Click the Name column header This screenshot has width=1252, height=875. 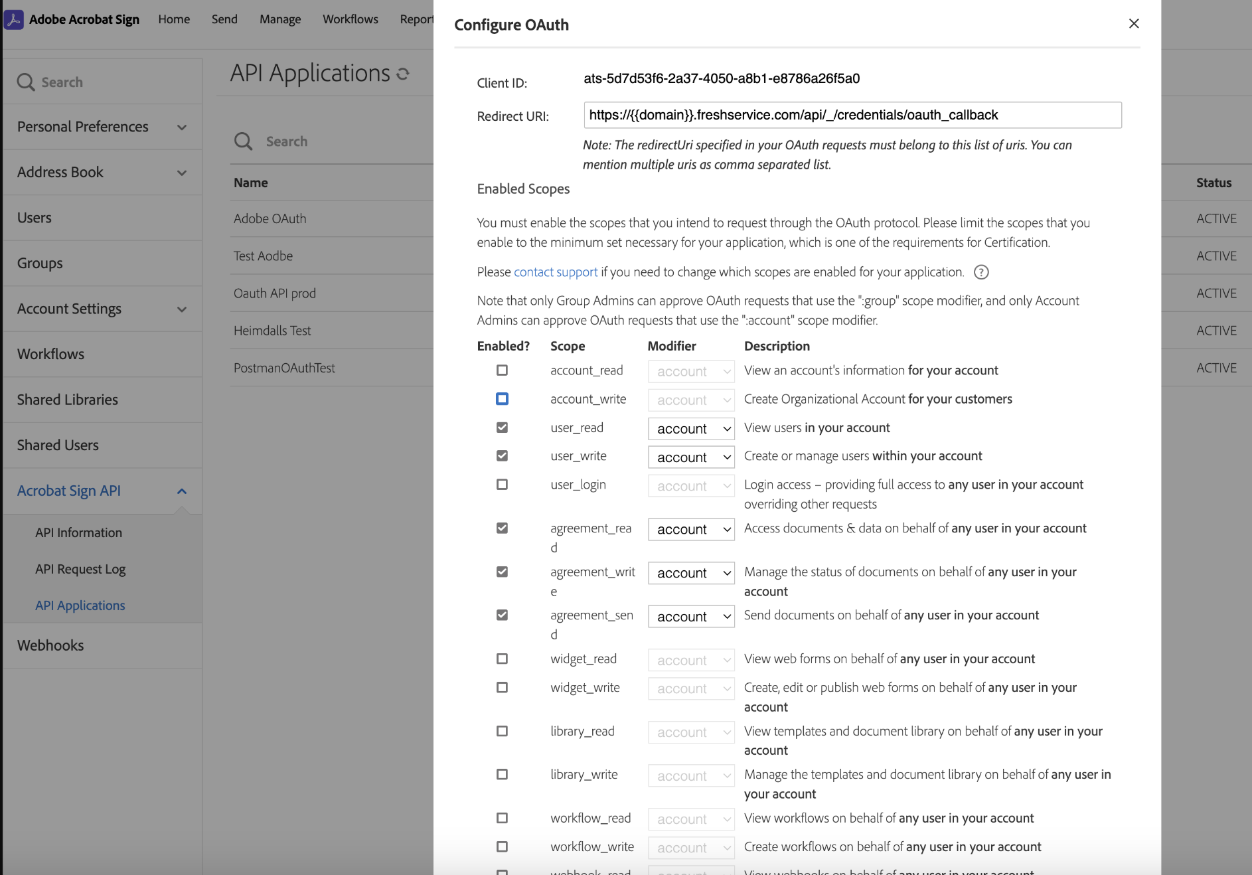pos(251,183)
